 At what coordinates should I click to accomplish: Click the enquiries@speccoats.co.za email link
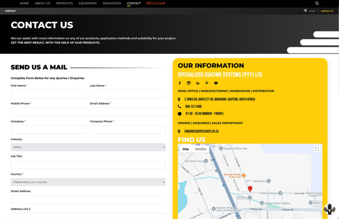point(202,131)
